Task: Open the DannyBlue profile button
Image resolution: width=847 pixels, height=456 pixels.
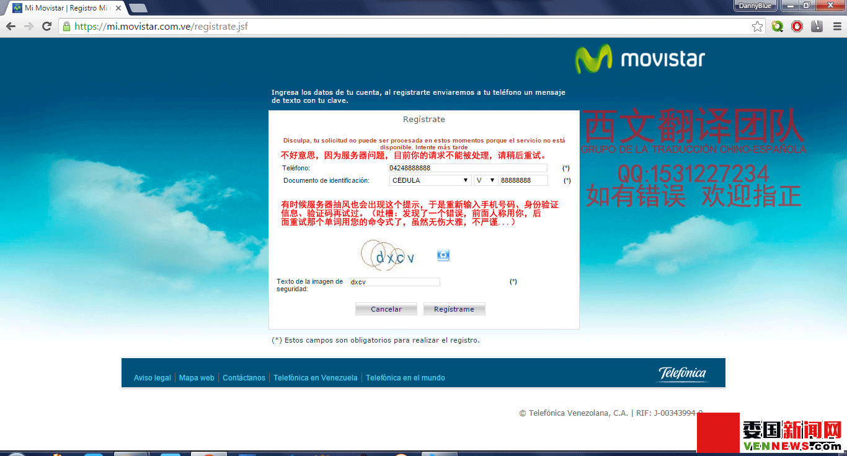Action: pos(755,6)
